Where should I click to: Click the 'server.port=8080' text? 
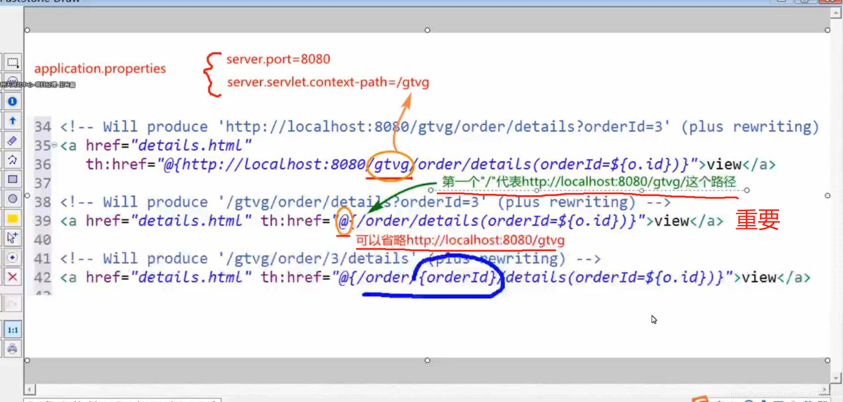coord(278,59)
